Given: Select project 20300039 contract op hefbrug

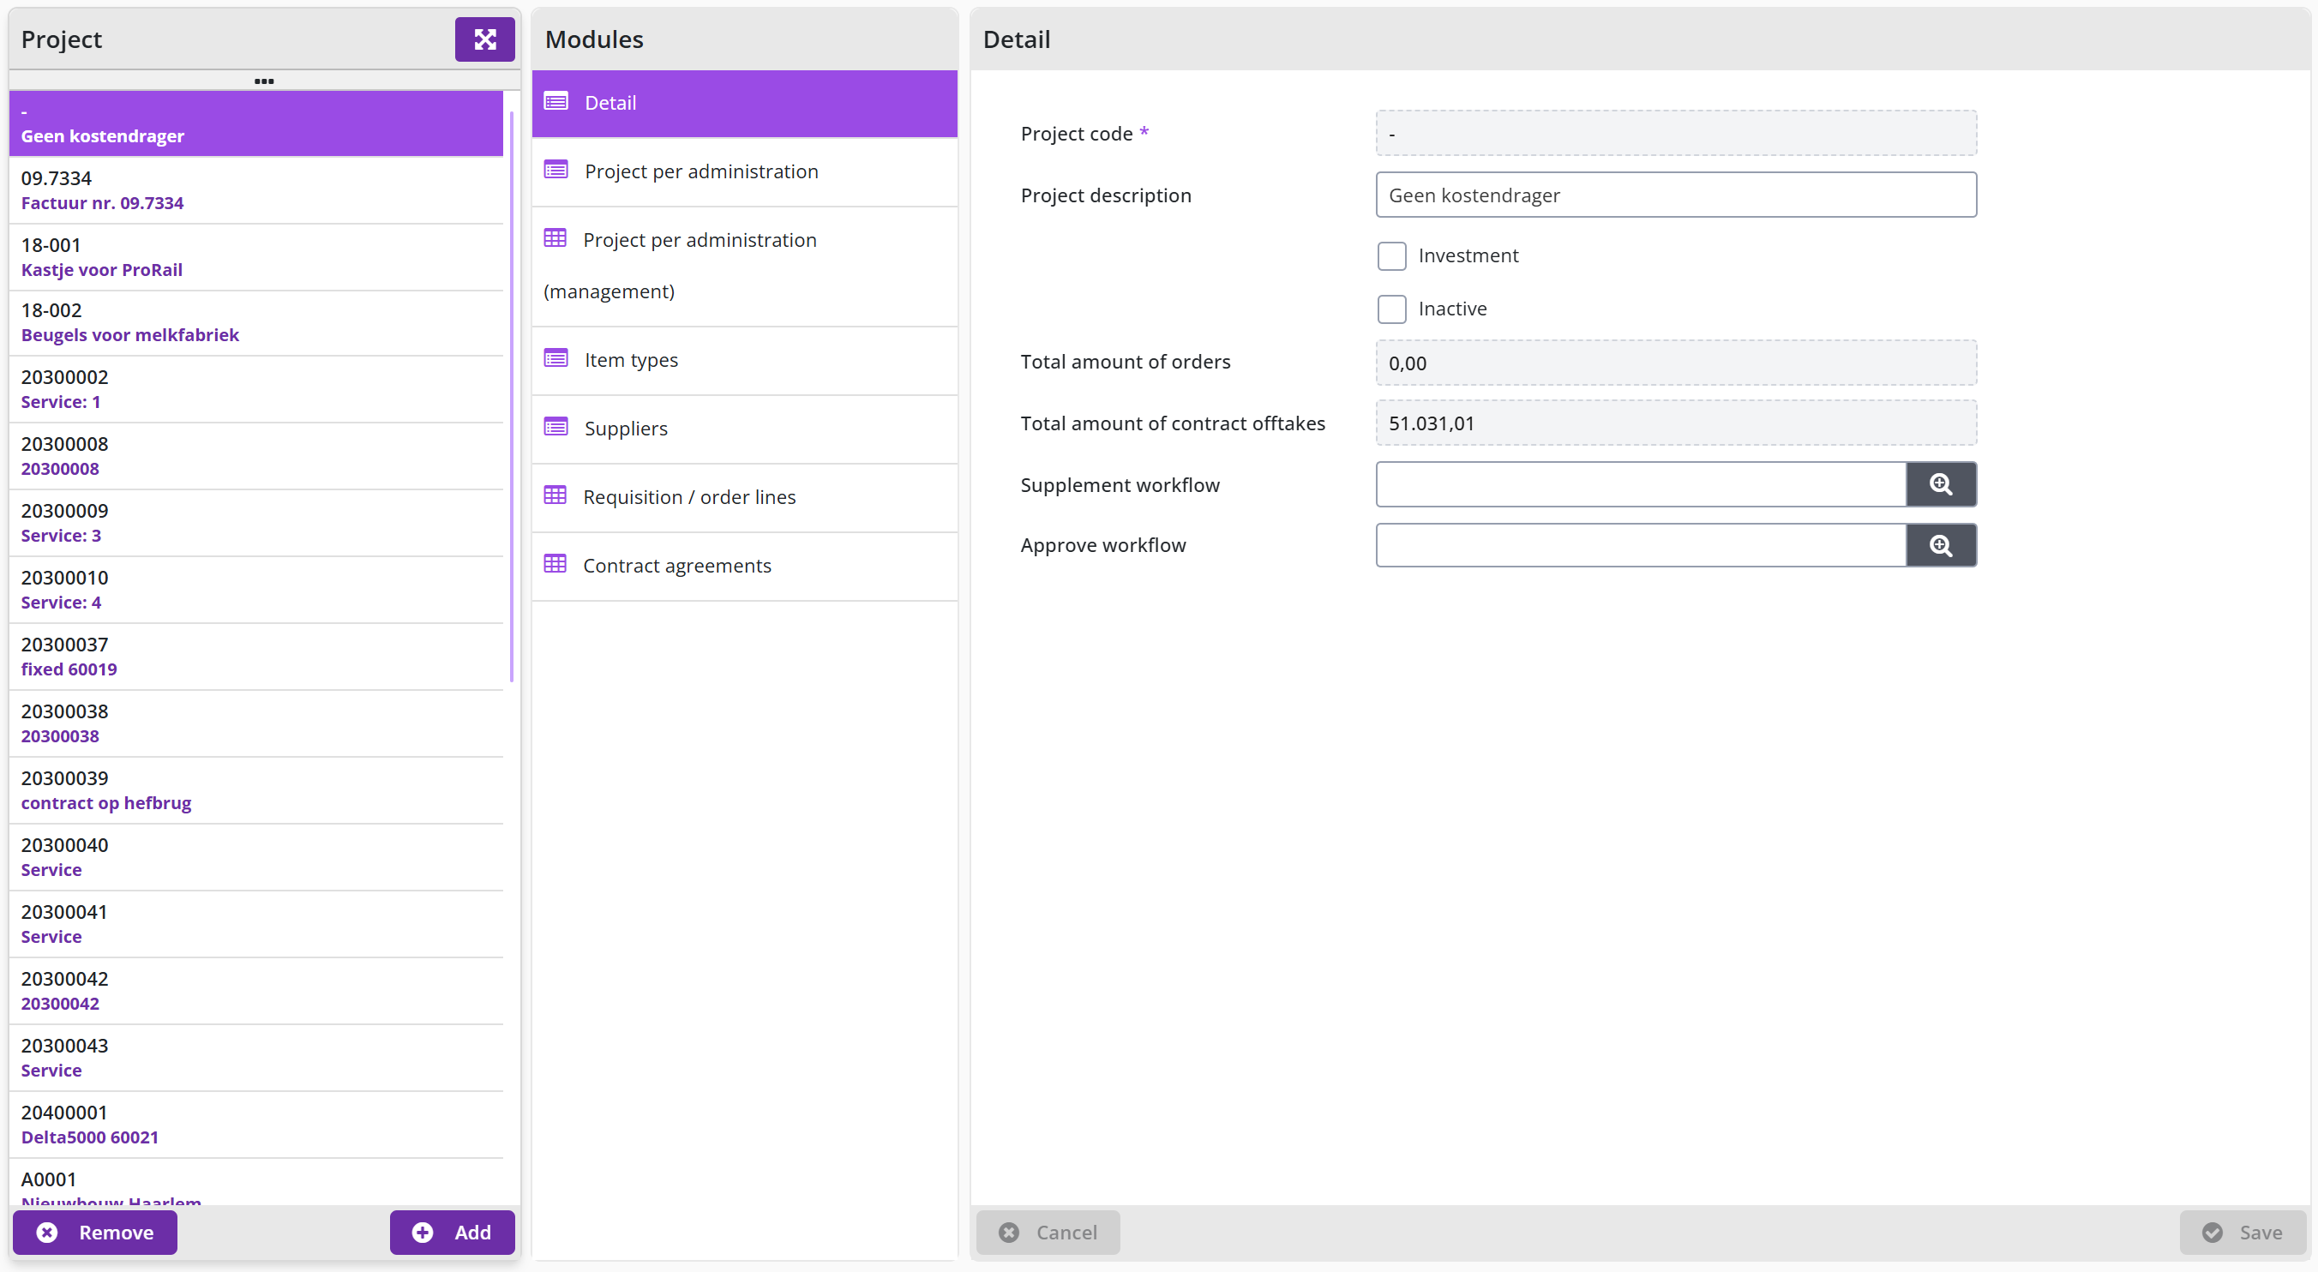Looking at the screenshot, I should [x=255, y=791].
